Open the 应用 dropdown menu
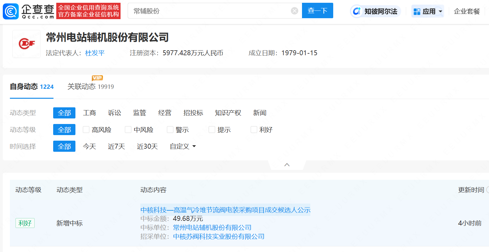Image resolution: width=489 pixels, height=252 pixels. pos(428,11)
